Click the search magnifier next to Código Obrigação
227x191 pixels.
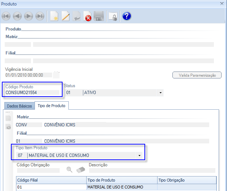[x=69, y=170]
